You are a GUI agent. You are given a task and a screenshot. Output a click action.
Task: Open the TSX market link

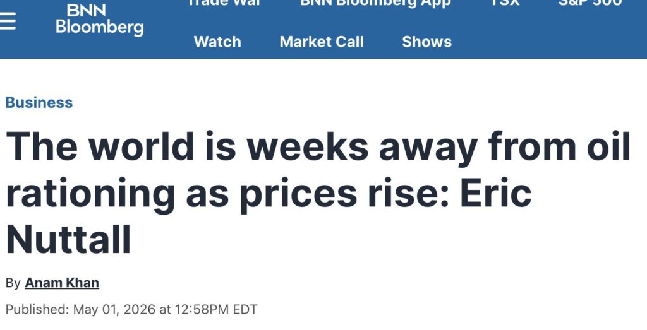click(505, 3)
